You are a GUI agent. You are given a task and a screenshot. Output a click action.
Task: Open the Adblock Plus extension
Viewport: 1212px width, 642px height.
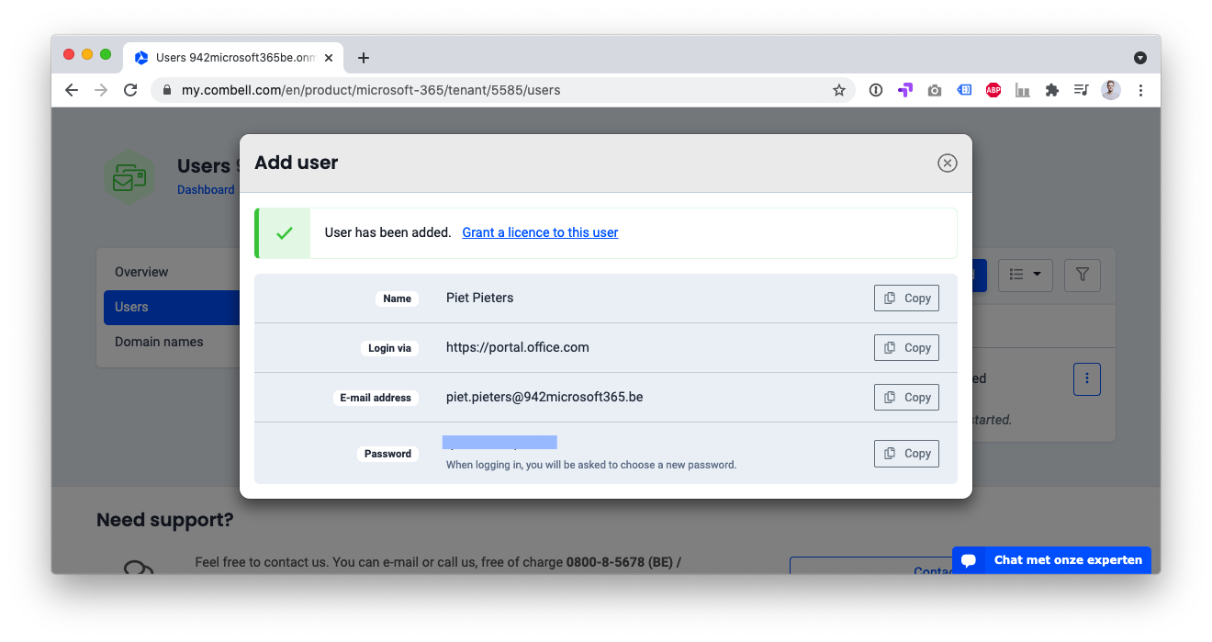[993, 90]
